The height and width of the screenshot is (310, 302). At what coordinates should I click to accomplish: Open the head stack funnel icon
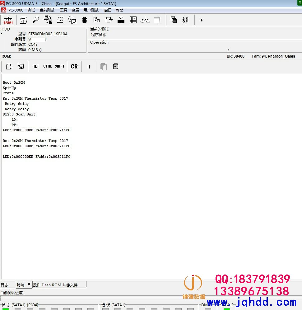click(121, 20)
